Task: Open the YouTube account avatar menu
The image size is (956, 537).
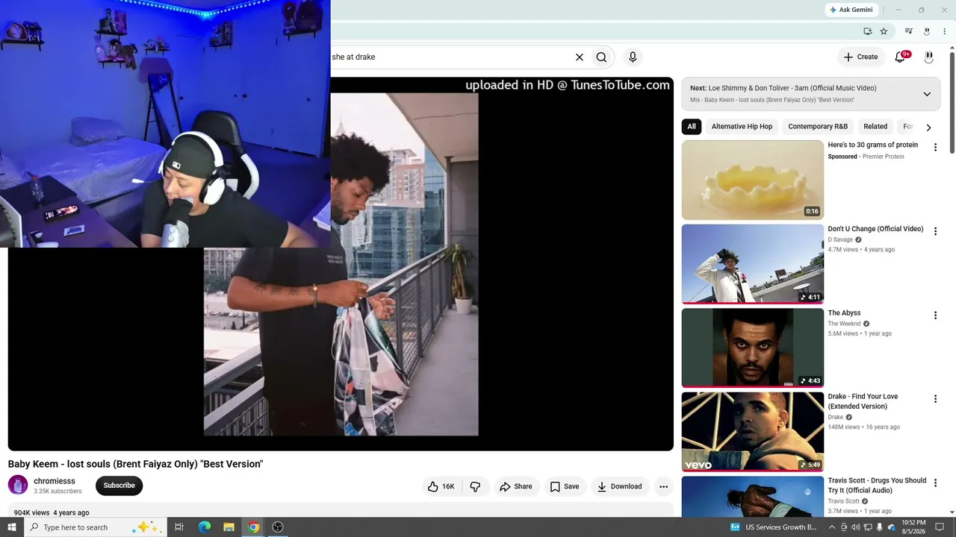Action: coord(928,57)
